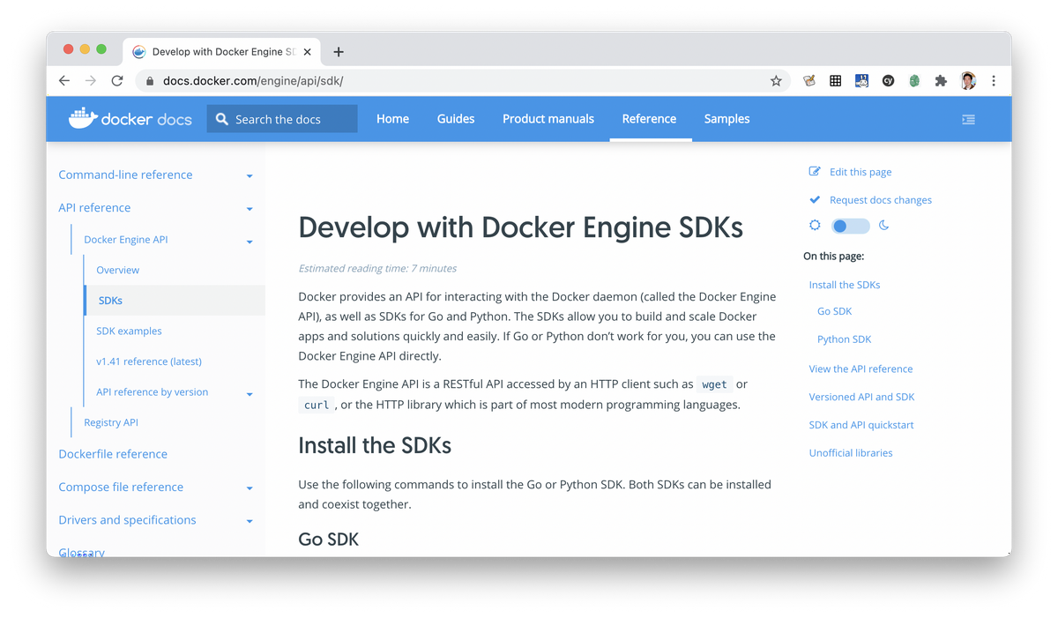The image size is (1058, 618).
Task: Bookmark this page with star icon
Action: (x=776, y=81)
